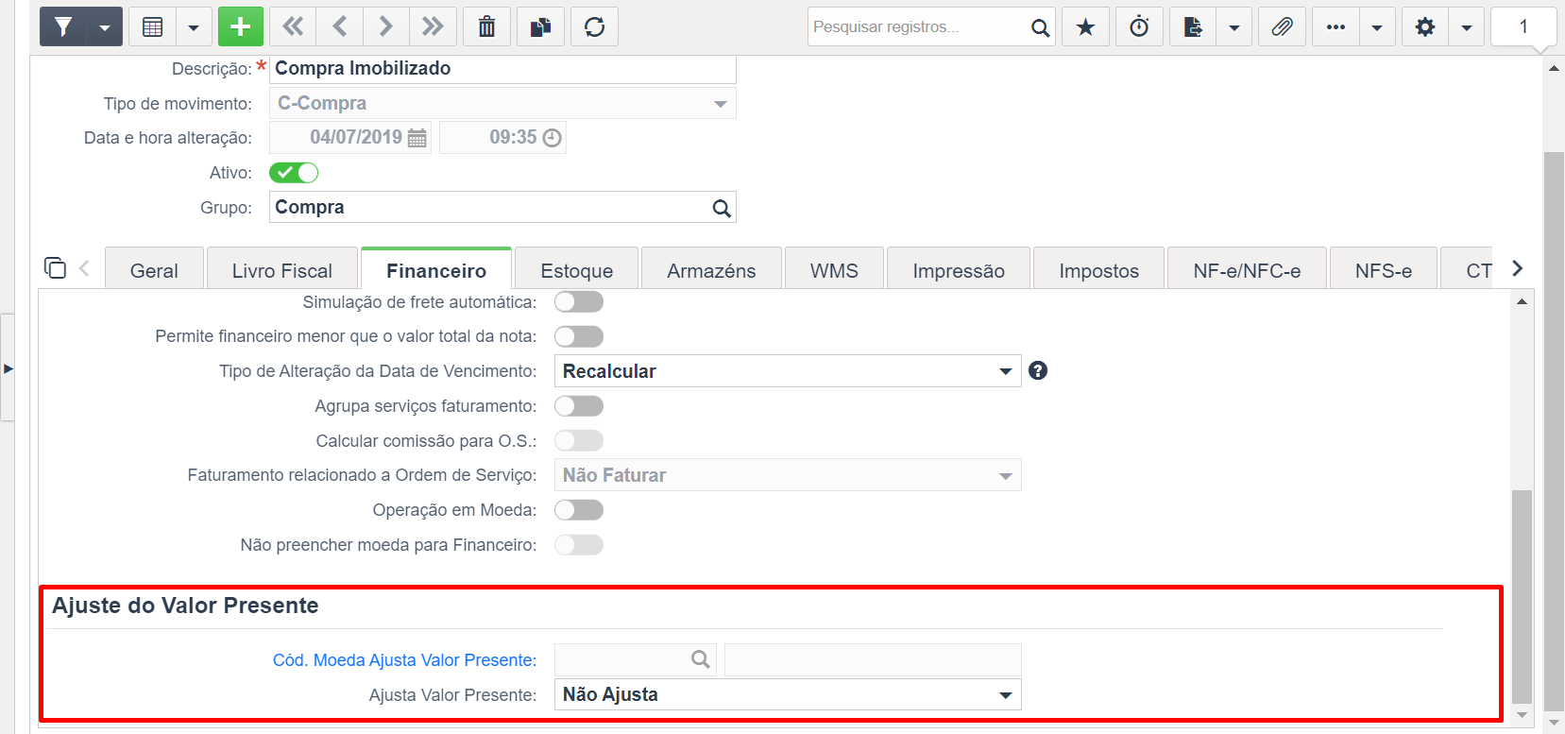Turn on Operação em Moeda switch
Image resolution: width=1565 pixels, height=734 pixels.
coord(579,510)
